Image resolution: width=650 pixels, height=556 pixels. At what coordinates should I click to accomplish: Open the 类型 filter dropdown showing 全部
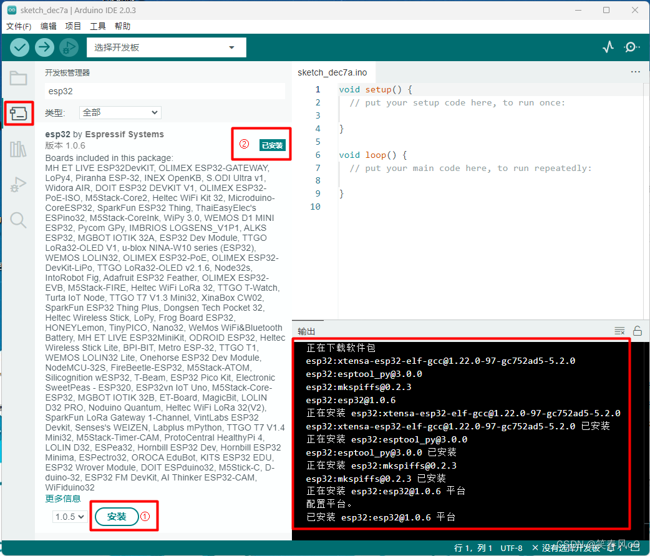click(x=120, y=113)
